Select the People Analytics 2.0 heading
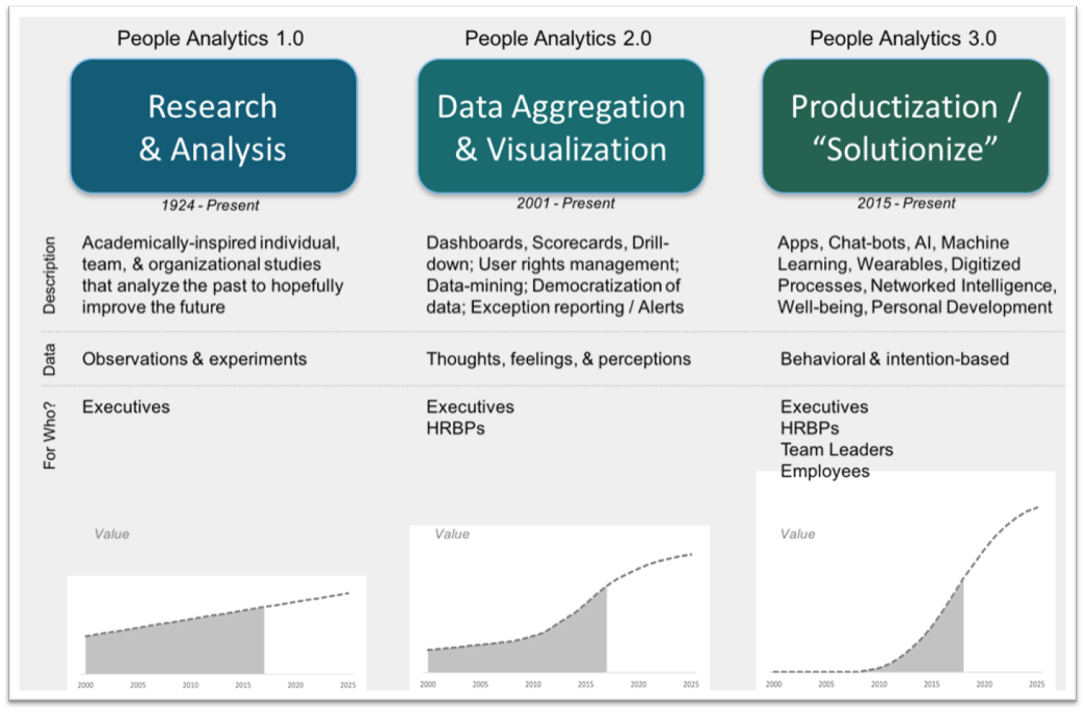Screen dimensions: 1085x712 (558, 39)
